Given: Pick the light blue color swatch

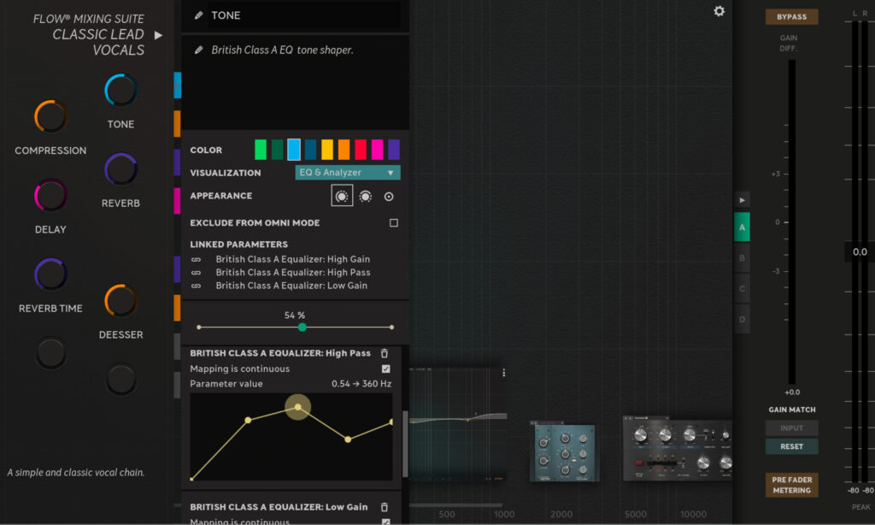Looking at the screenshot, I should point(294,150).
